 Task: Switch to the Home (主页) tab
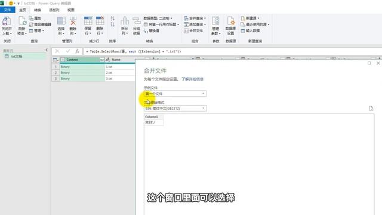pos(23,10)
